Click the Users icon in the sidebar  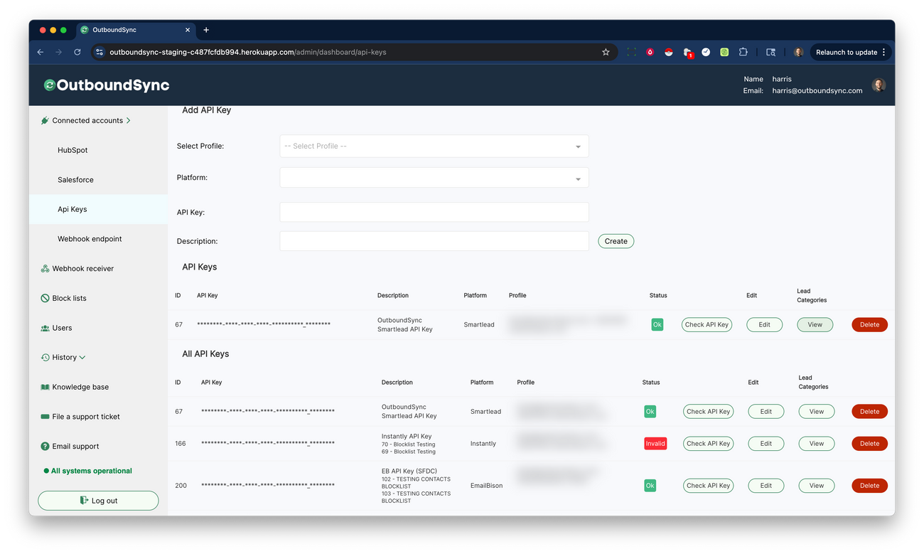click(45, 328)
